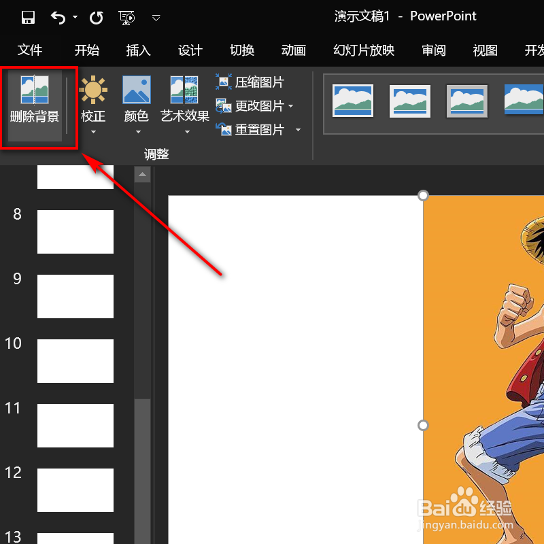Click the 校正 corrections sun icon
The height and width of the screenshot is (544, 544).
click(x=93, y=90)
